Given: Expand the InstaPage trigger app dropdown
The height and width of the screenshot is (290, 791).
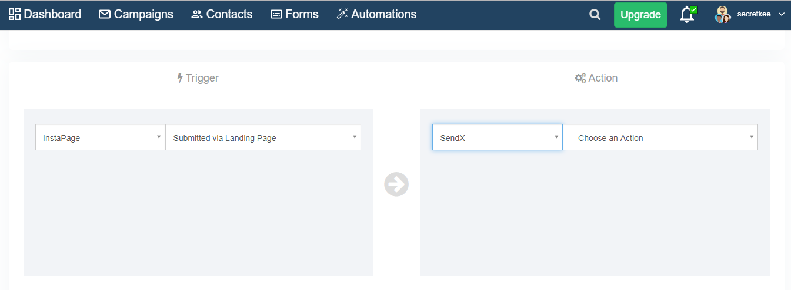Looking at the screenshot, I should [100, 137].
